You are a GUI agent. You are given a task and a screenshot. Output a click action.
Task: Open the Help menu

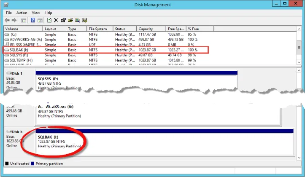click(x=48, y=13)
